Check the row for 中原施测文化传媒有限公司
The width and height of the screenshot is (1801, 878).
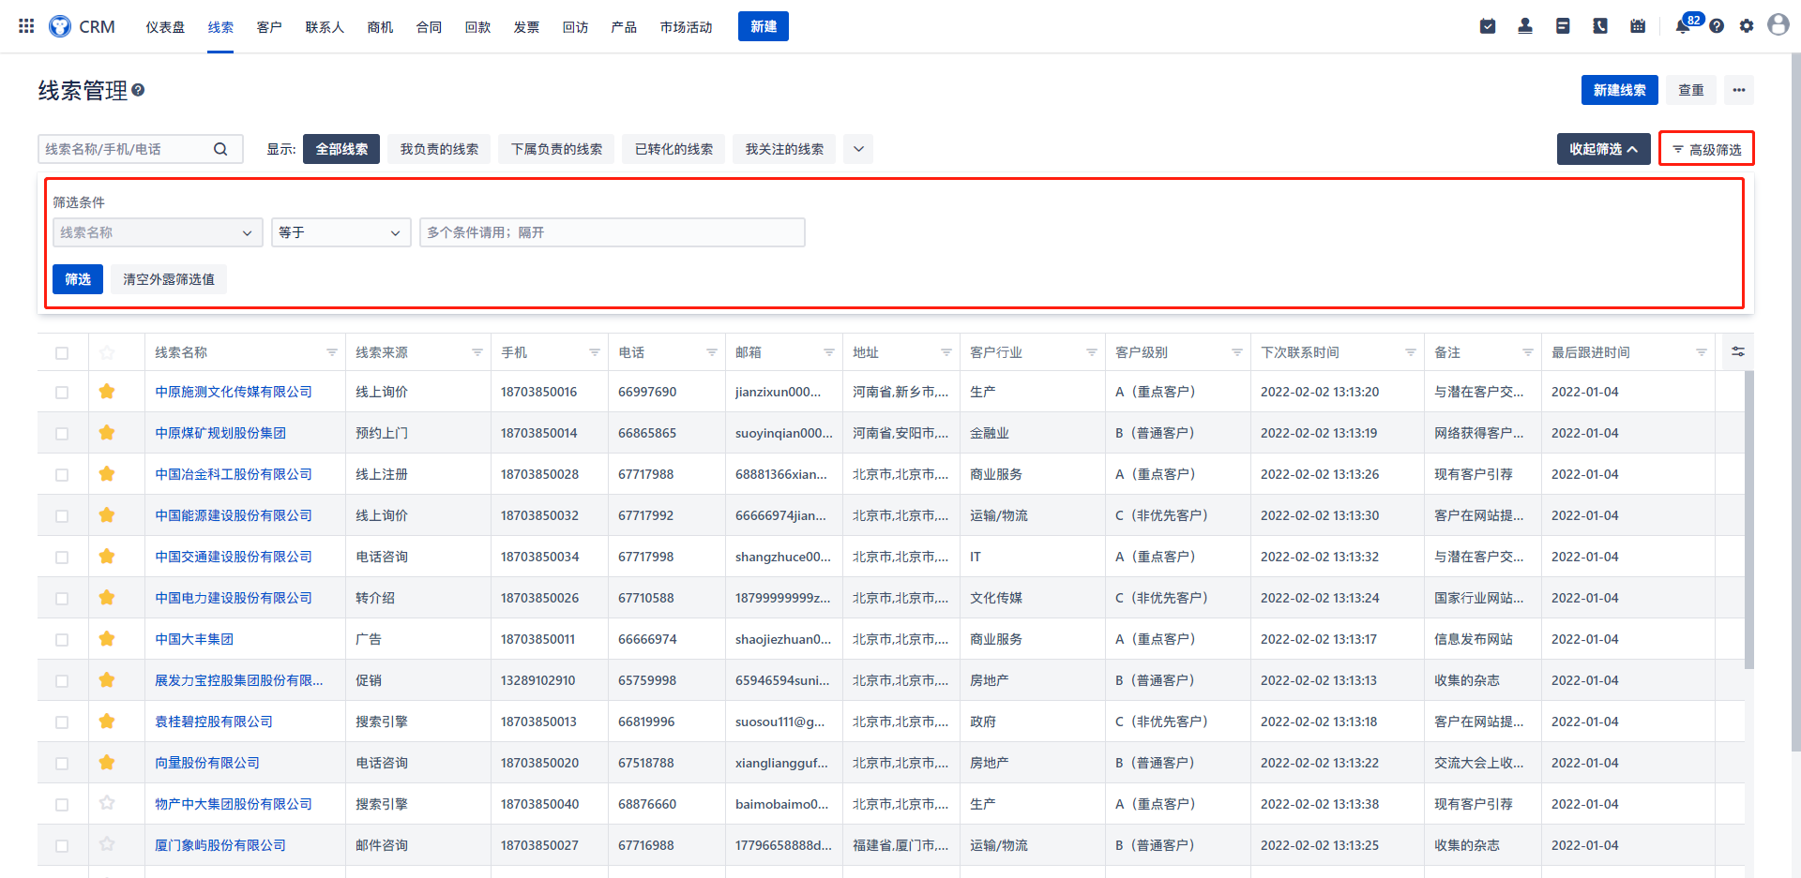coord(62,393)
